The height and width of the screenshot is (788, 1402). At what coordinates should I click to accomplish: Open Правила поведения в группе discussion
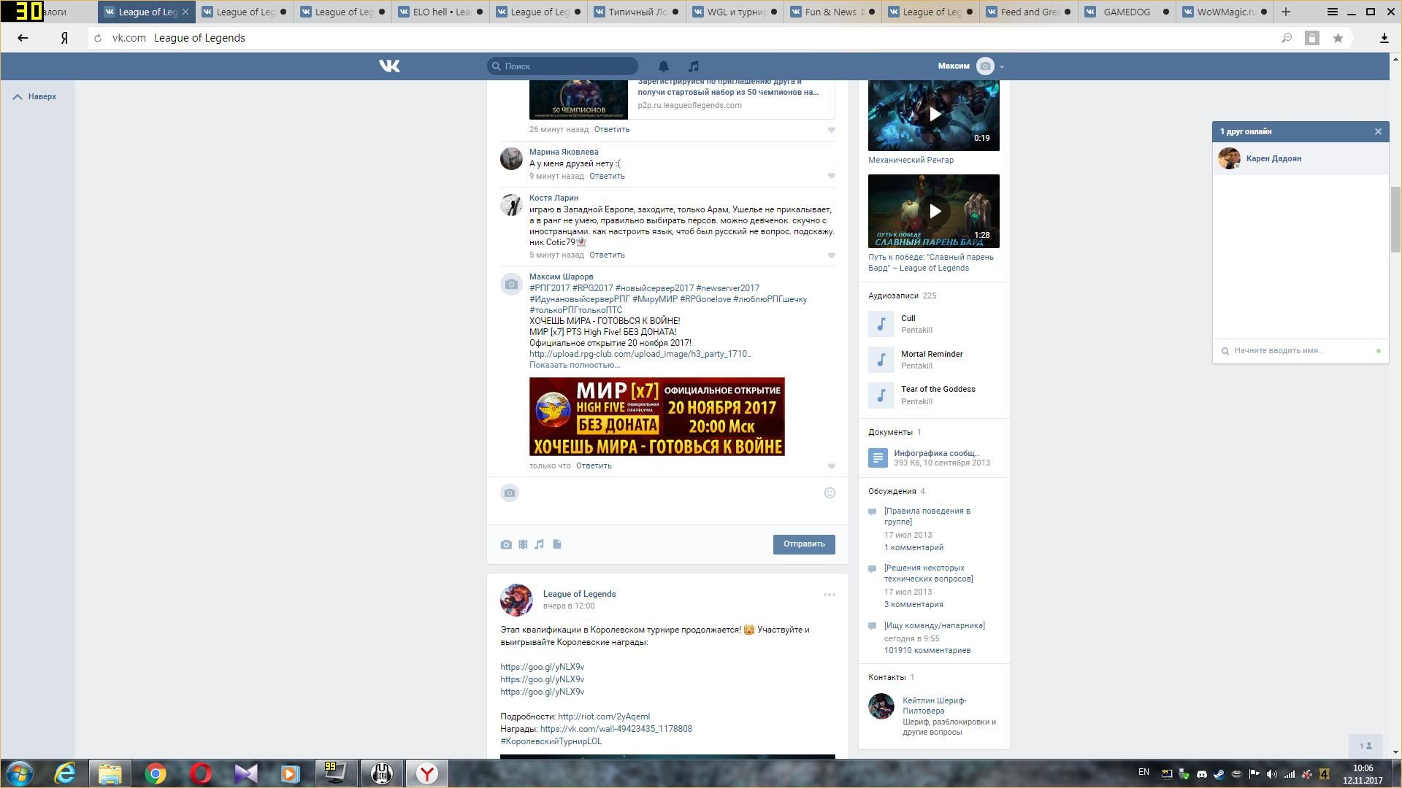927,517
